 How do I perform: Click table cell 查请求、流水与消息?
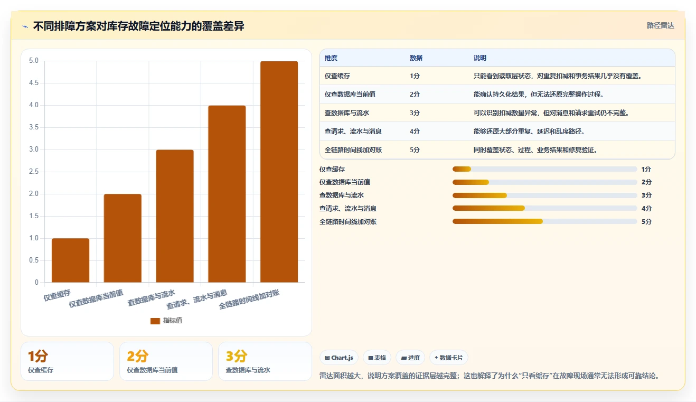coord(353,132)
